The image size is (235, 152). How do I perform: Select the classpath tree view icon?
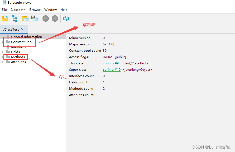(15, 18)
